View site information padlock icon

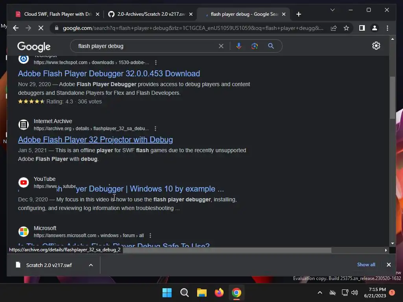tap(57, 28)
